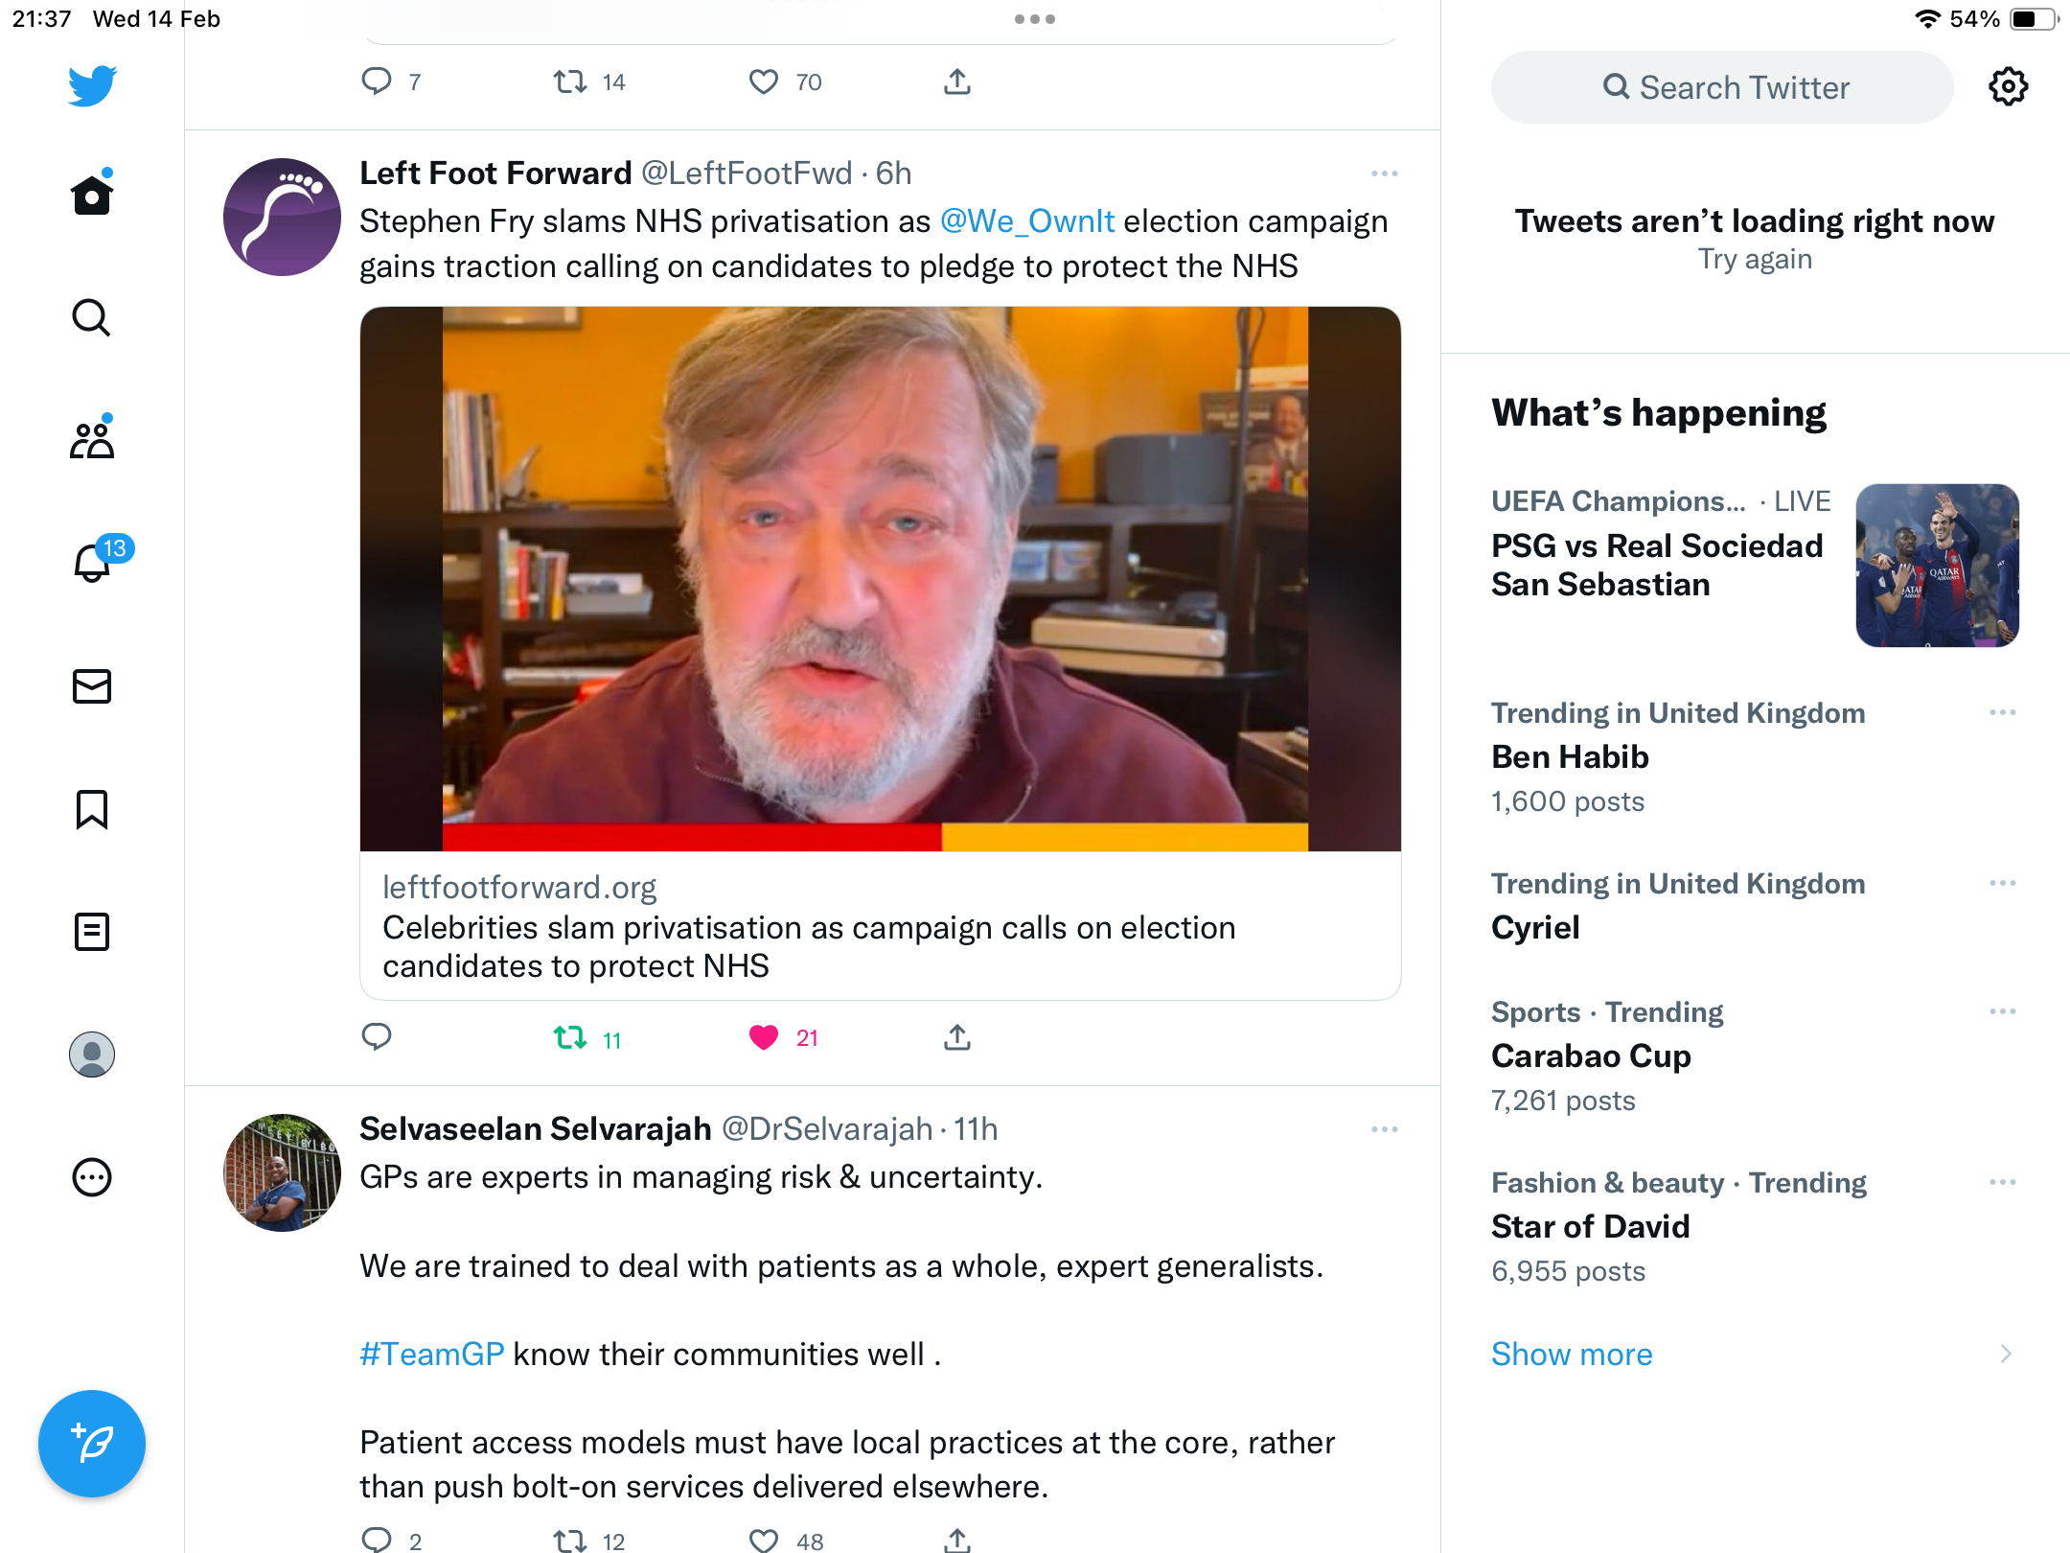
Task: Open more options for Cyriel trend
Action: [2003, 883]
